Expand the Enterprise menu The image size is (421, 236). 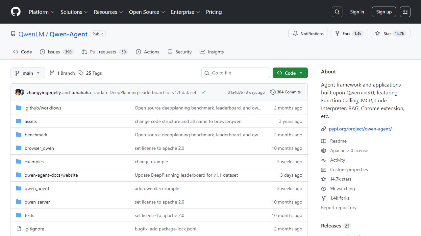[x=185, y=12]
